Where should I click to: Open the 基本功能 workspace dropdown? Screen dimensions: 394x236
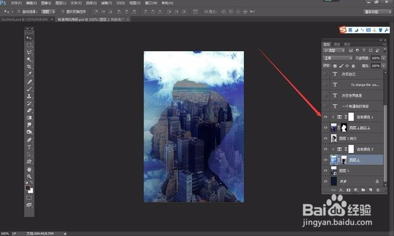click(x=377, y=12)
